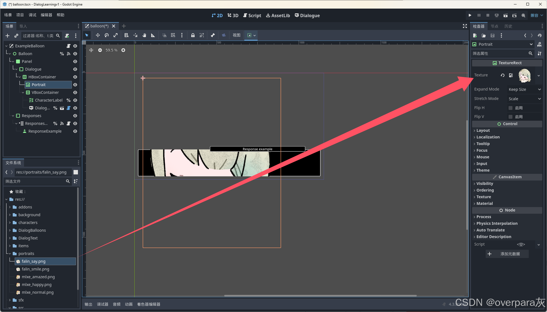
Task: Select the Select Mode arrow tool
Action: pyautogui.click(x=87, y=35)
